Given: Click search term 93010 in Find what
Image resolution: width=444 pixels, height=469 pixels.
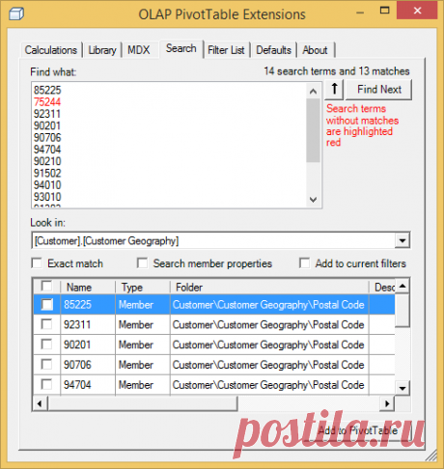Looking at the screenshot, I should pos(47,197).
